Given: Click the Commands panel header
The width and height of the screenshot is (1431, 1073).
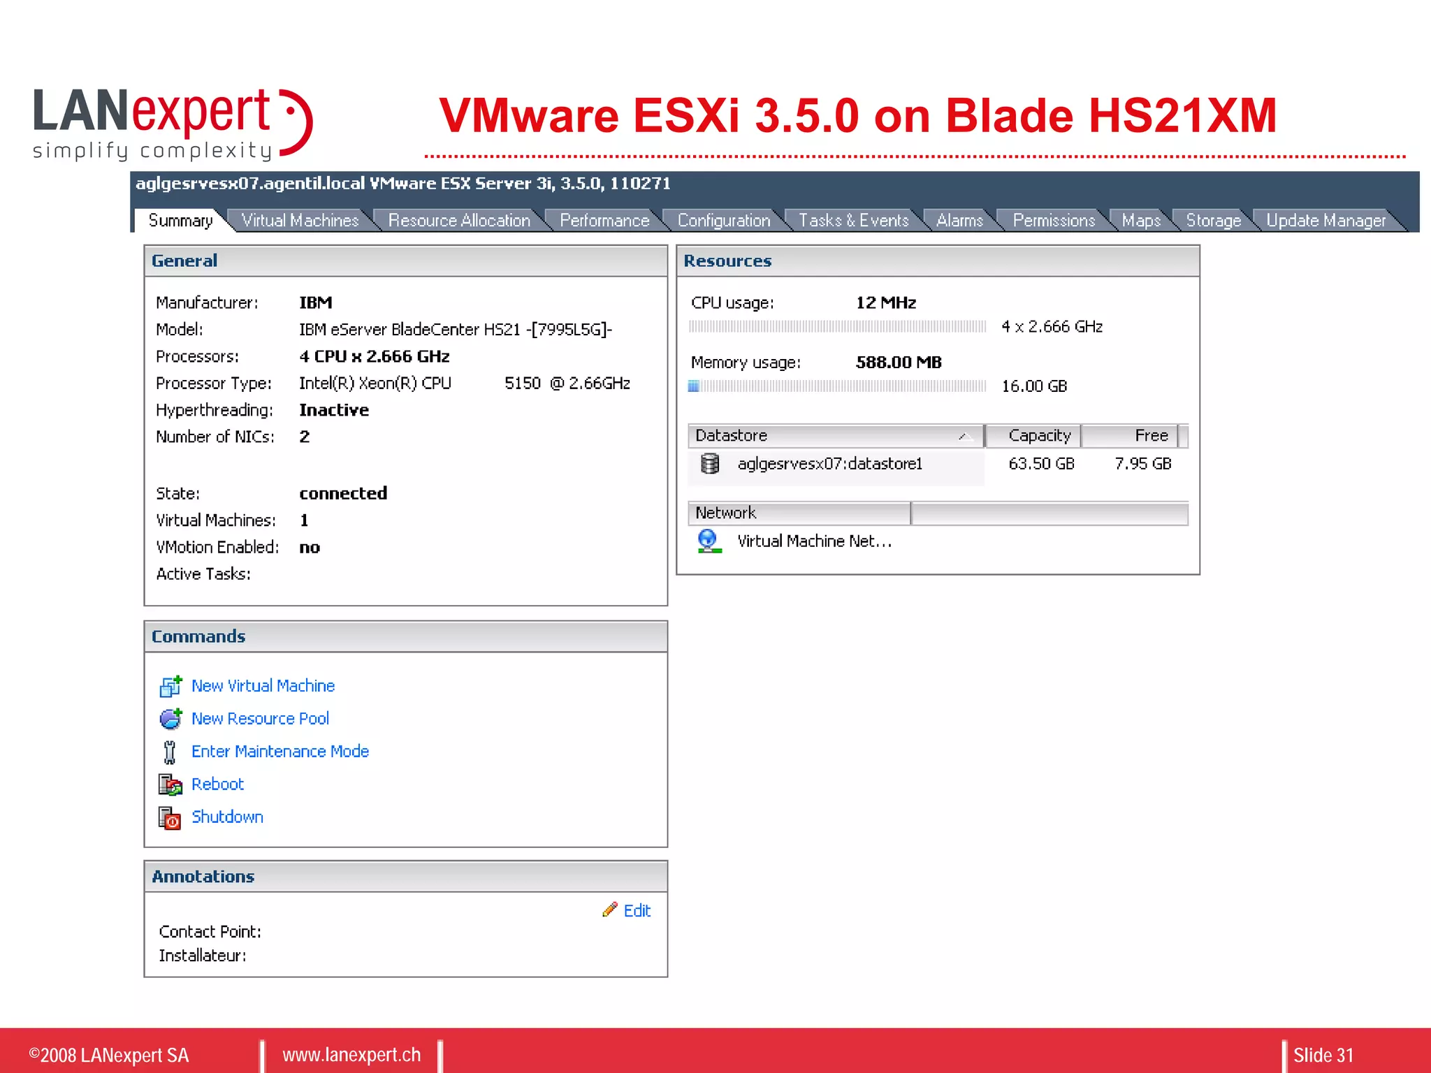Looking at the screenshot, I should pyautogui.click(x=406, y=637).
